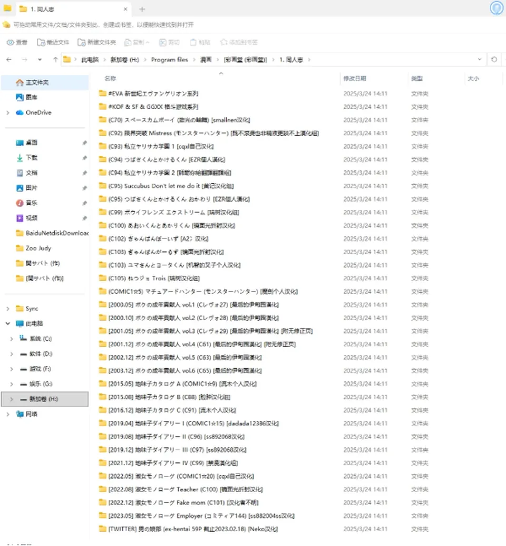Navigate to Program files breadcrumb

[170, 60]
